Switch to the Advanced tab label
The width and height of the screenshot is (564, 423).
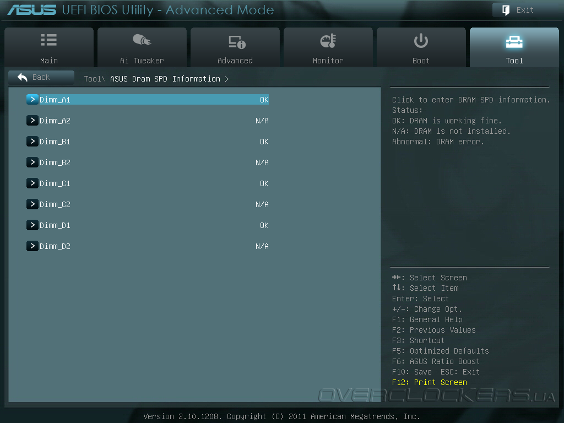point(235,61)
